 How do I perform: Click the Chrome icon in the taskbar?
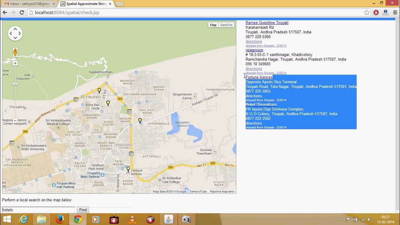tap(78, 219)
